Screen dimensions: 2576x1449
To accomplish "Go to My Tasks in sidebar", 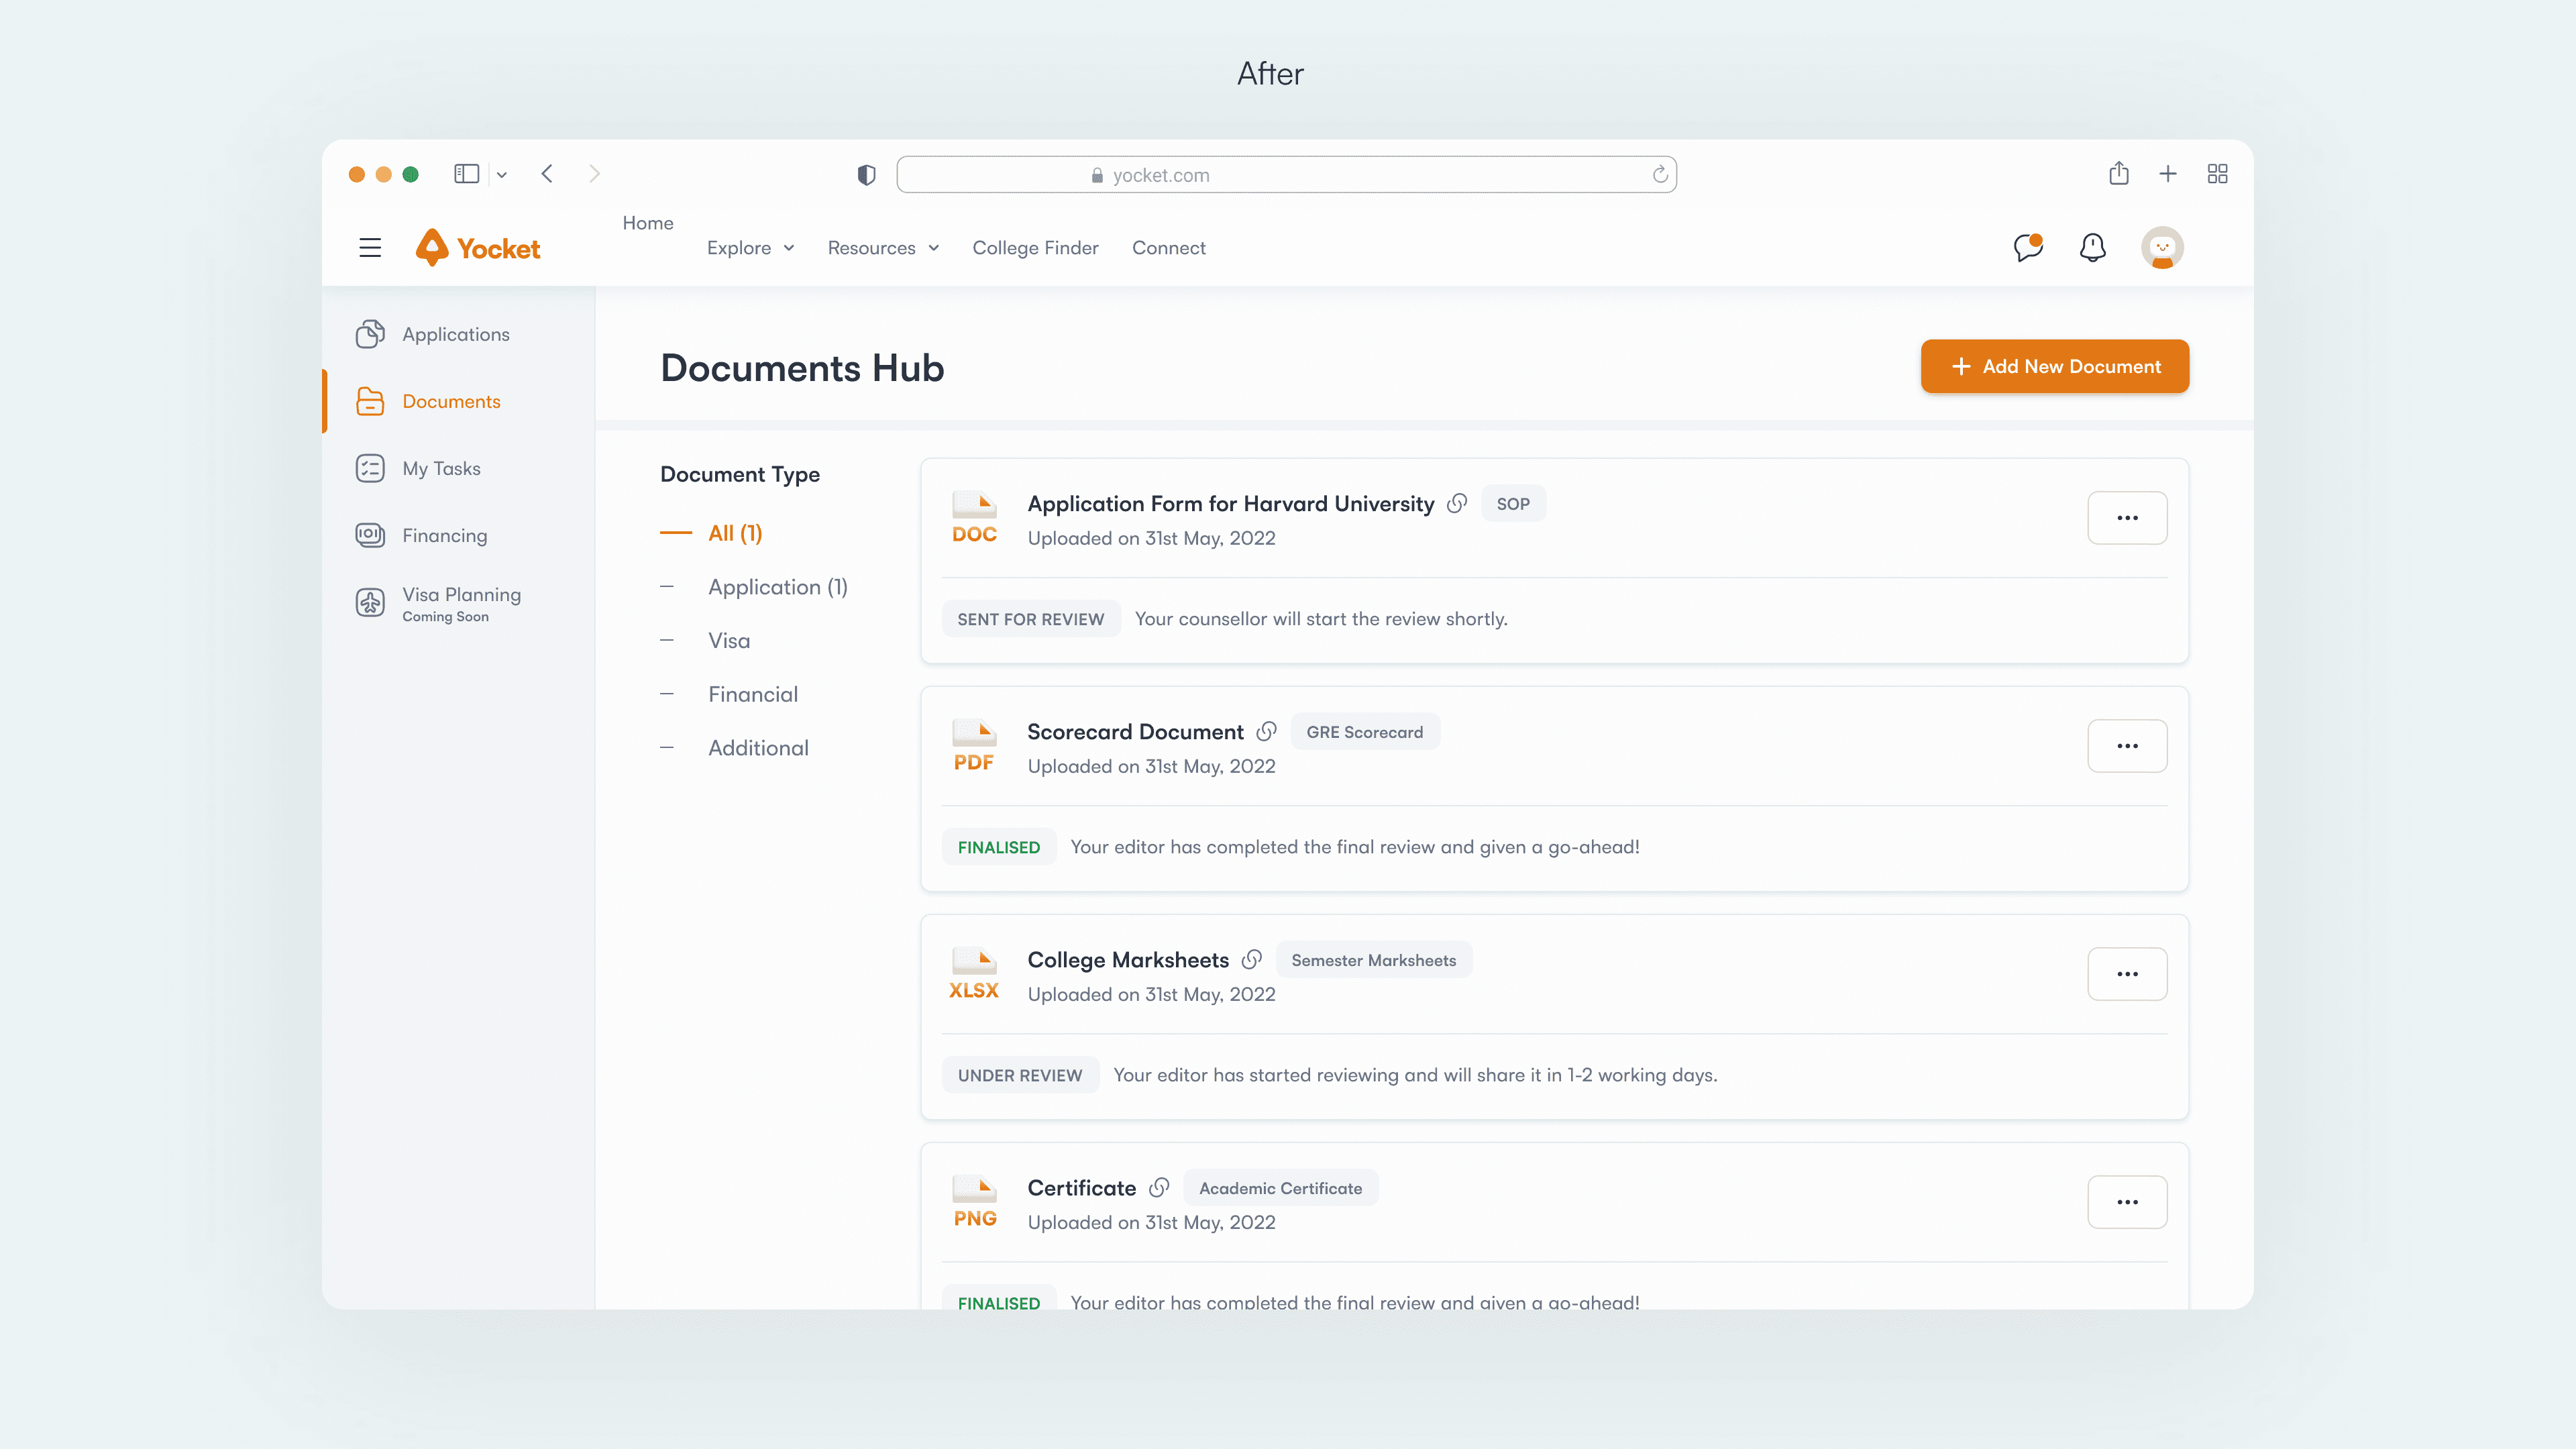I will 441,468.
